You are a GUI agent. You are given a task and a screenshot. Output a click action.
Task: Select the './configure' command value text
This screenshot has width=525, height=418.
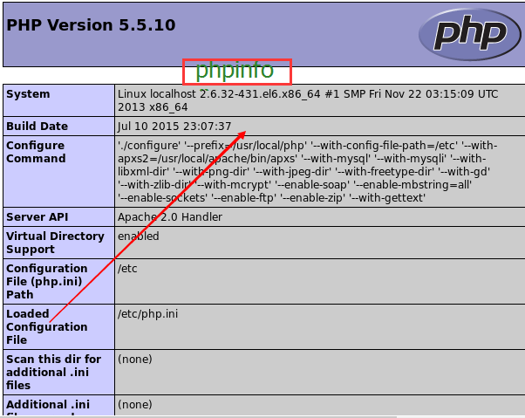[307, 172]
